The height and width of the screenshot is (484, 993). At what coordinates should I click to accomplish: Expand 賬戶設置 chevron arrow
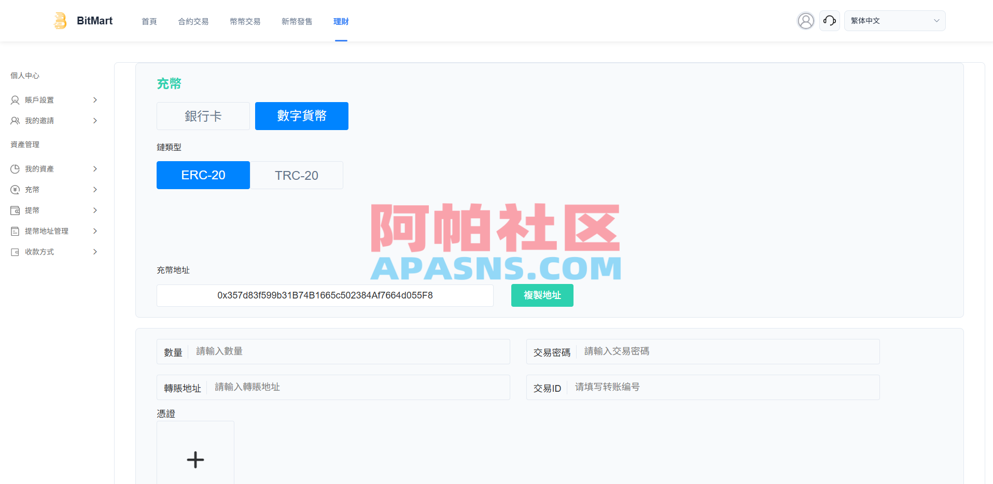click(95, 100)
